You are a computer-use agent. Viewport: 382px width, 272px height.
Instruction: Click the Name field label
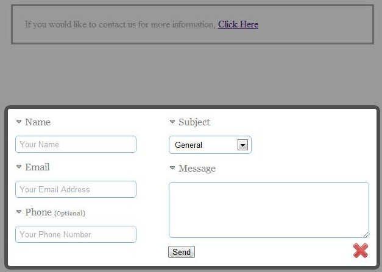(x=38, y=122)
